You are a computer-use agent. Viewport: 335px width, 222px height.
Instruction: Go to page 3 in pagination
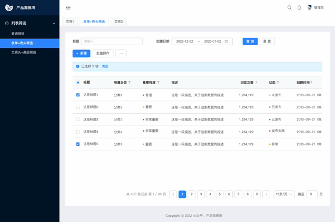201,194
